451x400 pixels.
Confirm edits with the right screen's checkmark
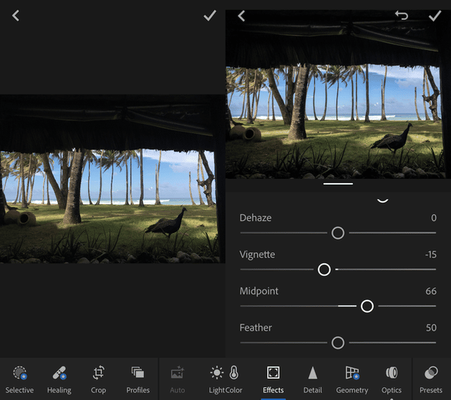pos(435,16)
